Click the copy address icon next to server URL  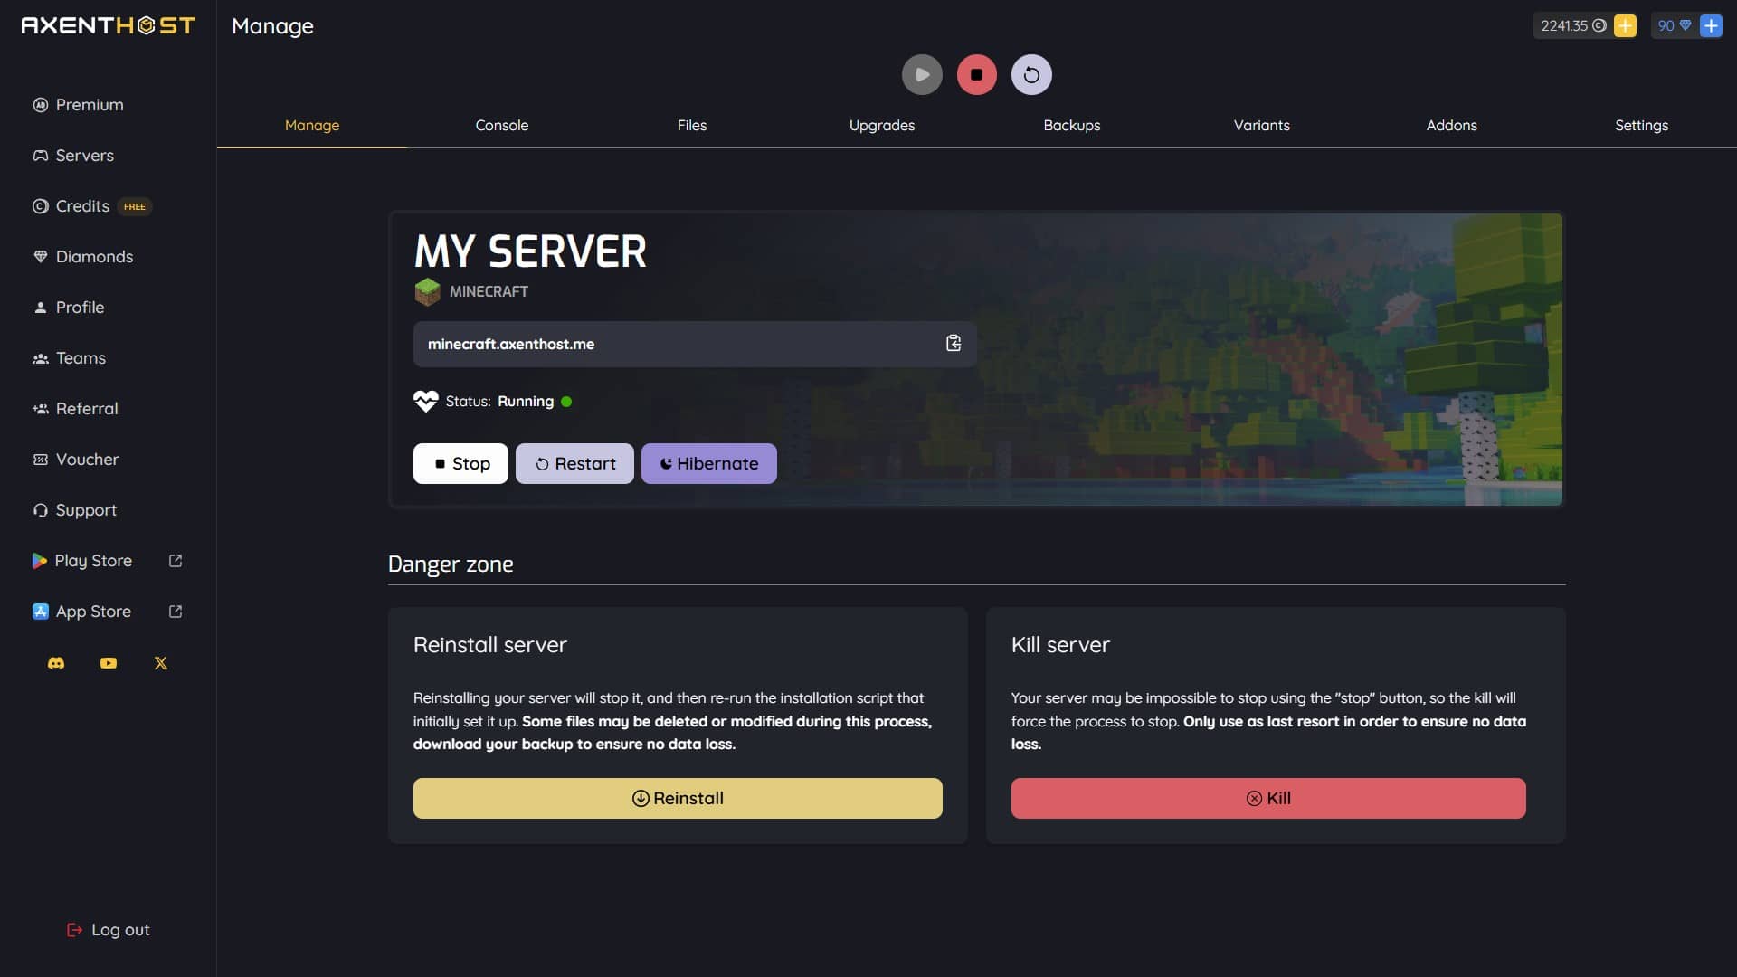click(954, 344)
